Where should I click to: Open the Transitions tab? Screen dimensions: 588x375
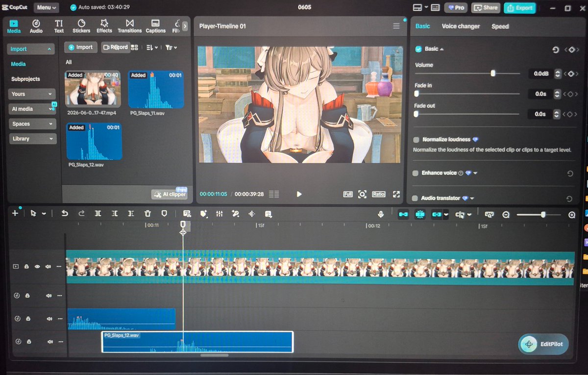coord(130,26)
